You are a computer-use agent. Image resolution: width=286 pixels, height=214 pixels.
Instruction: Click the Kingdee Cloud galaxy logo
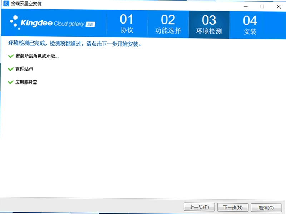pyautogui.click(x=53, y=23)
